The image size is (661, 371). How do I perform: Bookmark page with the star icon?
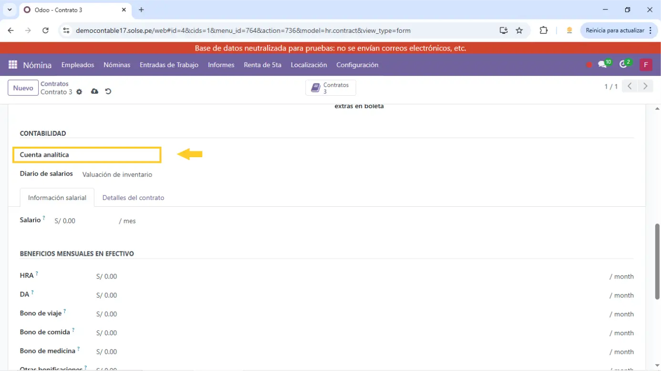click(519, 30)
